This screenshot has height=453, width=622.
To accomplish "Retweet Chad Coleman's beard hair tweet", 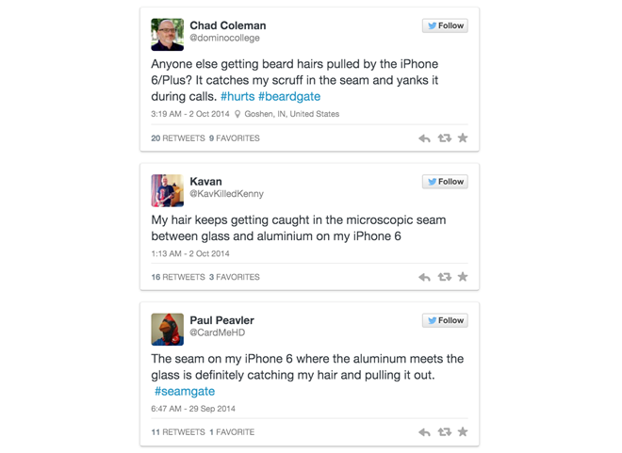I will [444, 138].
